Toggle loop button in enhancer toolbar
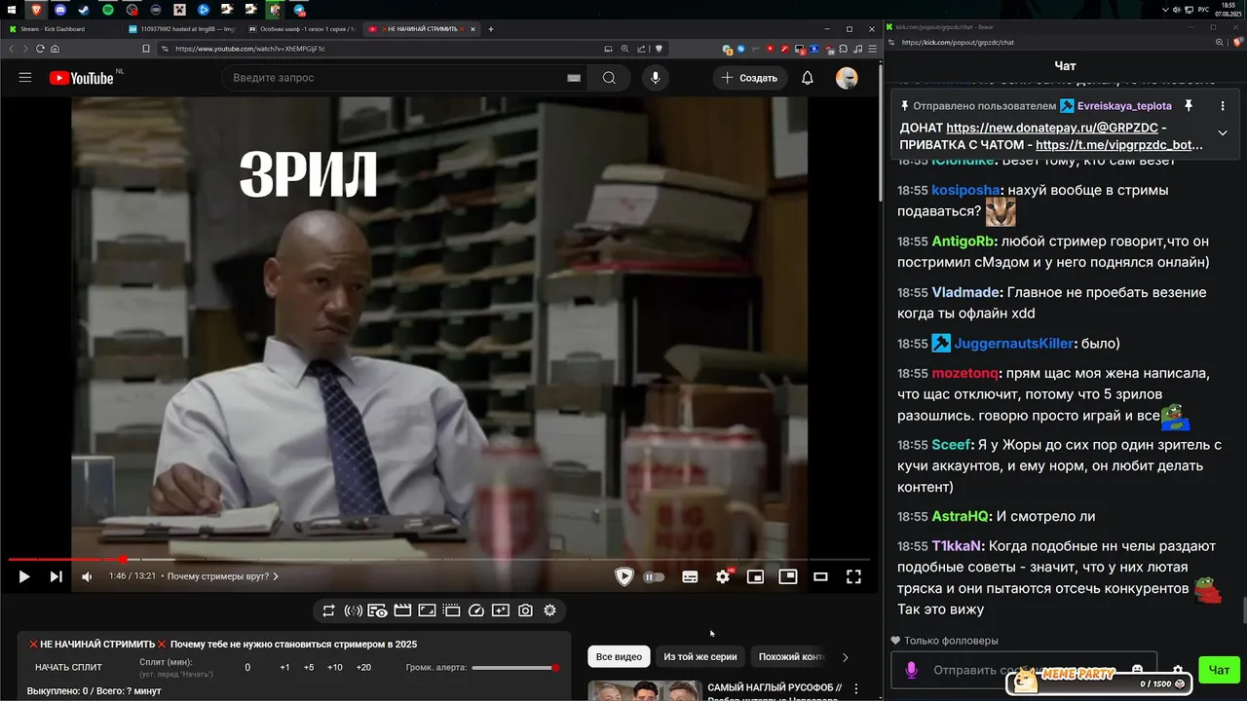Viewport: 1247px width, 701px height. click(x=328, y=610)
